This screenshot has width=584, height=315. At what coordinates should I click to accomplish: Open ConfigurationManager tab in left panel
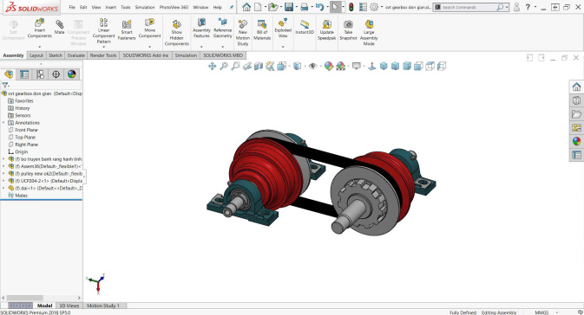pyautogui.click(x=40, y=74)
